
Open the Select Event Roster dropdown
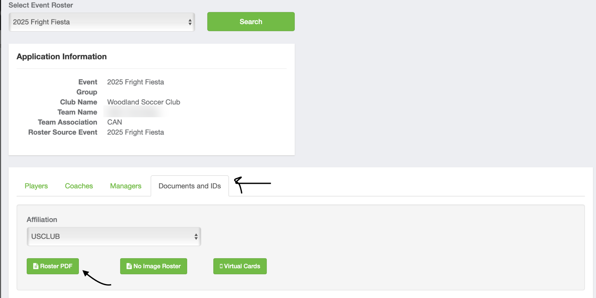pyautogui.click(x=102, y=22)
